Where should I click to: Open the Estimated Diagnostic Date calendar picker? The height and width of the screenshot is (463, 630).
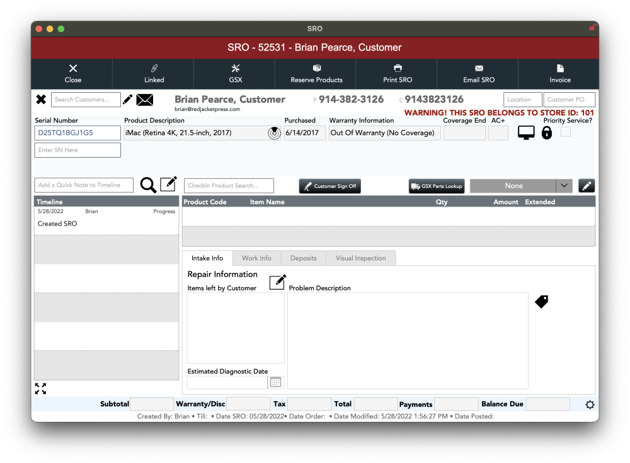[x=275, y=382]
